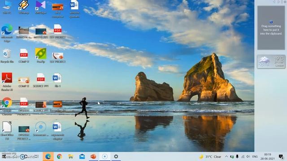Open the KMPlayer desktop shortcut
Screen dimensions: 287x161
40,7
